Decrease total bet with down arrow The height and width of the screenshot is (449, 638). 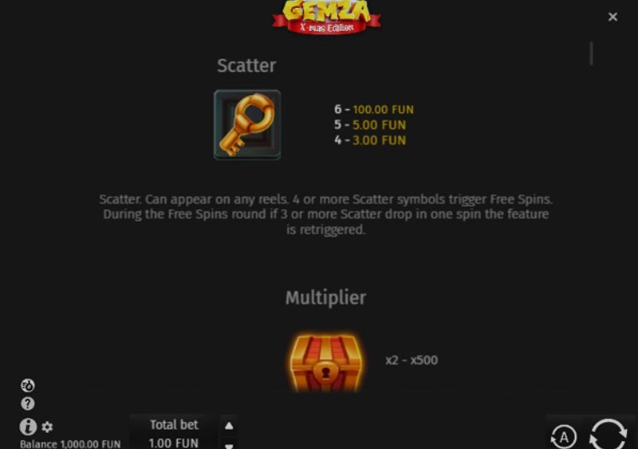click(229, 445)
